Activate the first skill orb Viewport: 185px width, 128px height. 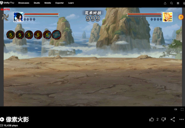click(x=11, y=35)
